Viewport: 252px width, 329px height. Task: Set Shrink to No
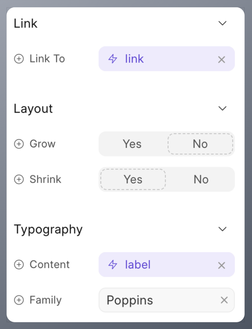pyautogui.click(x=201, y=179)
